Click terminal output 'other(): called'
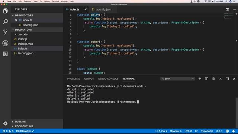The width and height of the screenshot is (238, 134). [78, 96]
